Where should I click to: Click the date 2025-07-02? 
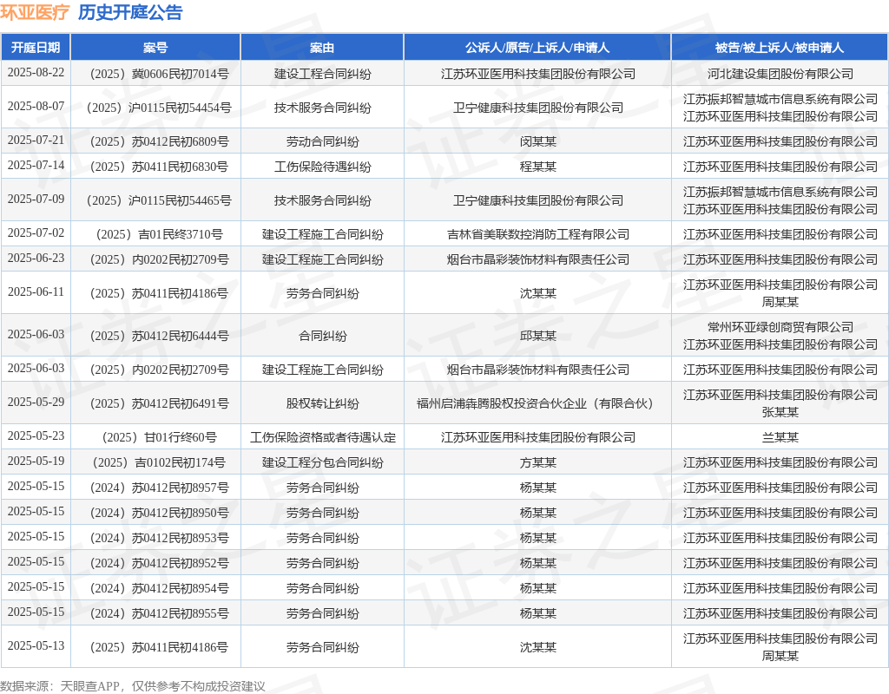pos(36,232)
